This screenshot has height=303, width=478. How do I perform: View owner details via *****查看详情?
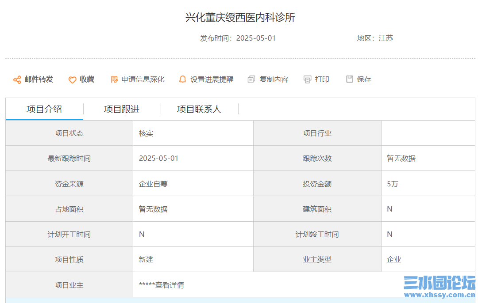[x=161, y=285]
